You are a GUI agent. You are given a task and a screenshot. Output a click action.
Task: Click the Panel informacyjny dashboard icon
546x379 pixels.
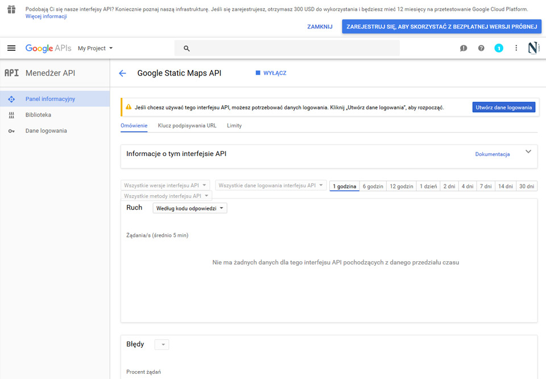click(11, 99)
